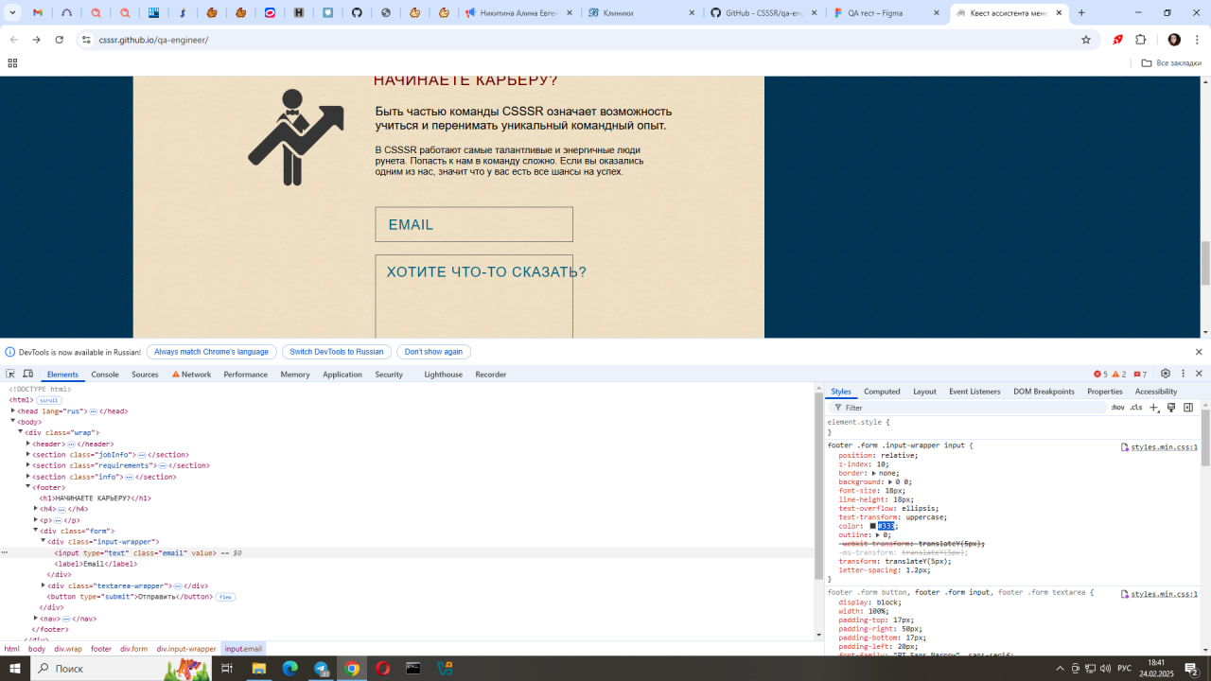Open DevTools settings gear
The image size is (1211, 681).
[1165, 374]
